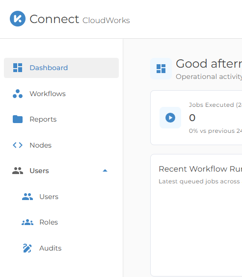The height and width of the screenshot is (277, 242).
Task: Click the Workflows three-dot icon
Action: click(18, 94)
